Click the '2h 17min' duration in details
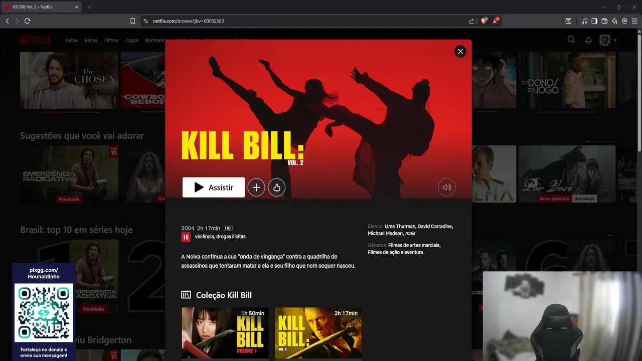This screenshot has width=642, height=361. pyautogui.click(x=209, y=228)
